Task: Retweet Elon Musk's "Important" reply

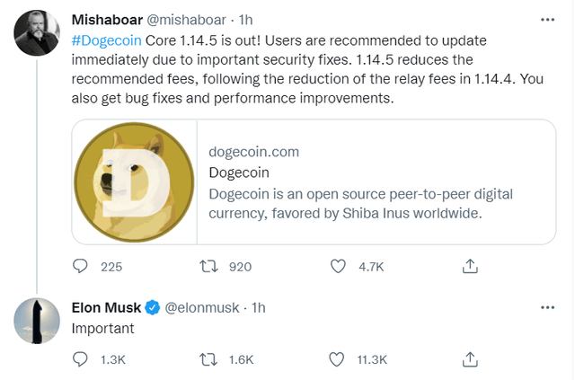Action: (x=210, y=359)
